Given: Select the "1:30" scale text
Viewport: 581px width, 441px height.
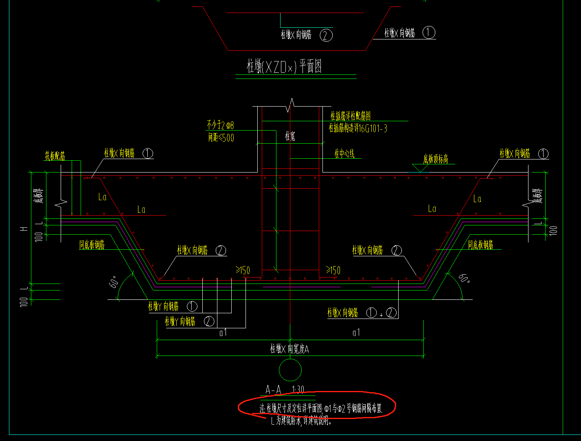Looking at the screenshot, I should click(298, 390).
